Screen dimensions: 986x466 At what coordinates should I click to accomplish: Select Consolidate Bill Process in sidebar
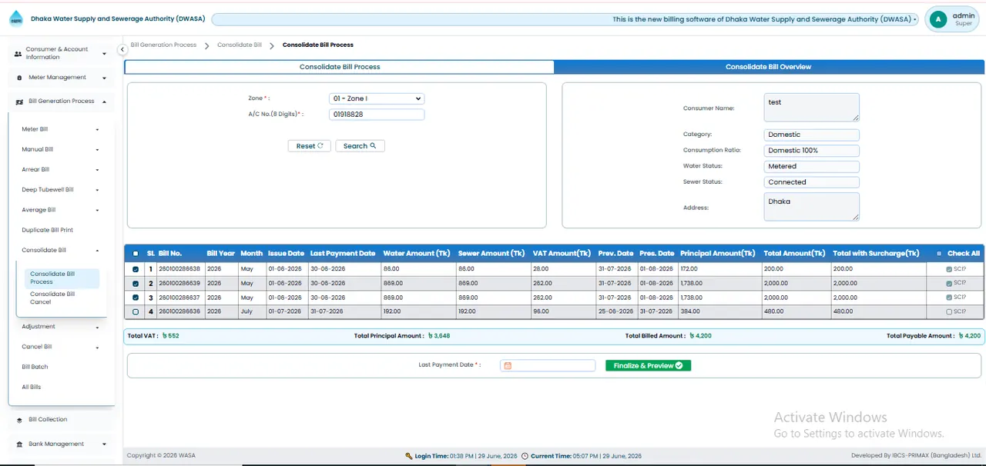click(x=62, y=278)
